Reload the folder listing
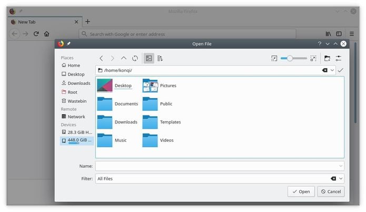Viewport: 366px width, 212px height. (x=135, y=58)
